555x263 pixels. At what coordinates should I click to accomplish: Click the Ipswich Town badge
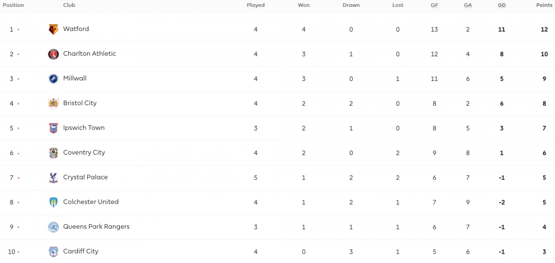tap(53, 128)
